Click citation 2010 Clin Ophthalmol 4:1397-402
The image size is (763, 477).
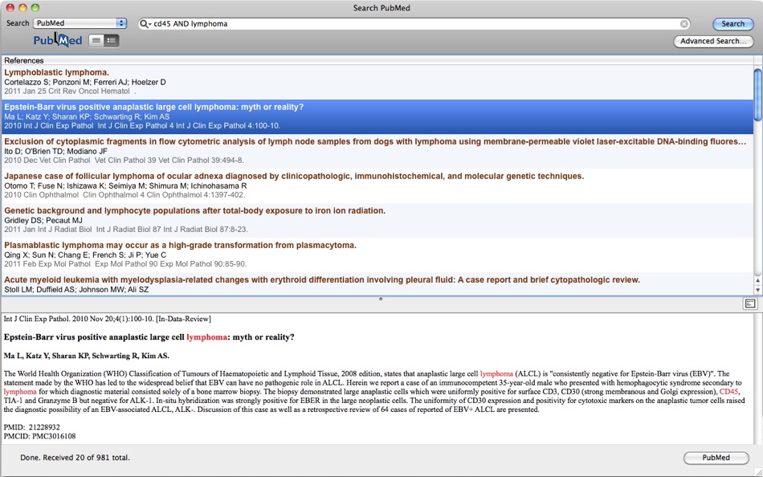click(x=124, y=195)
